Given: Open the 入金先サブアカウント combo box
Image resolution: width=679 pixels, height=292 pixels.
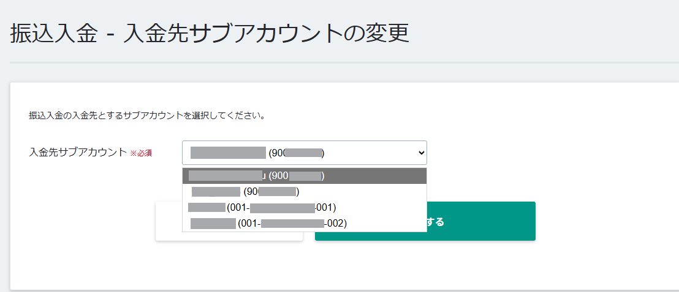Looking at the screenshot, I should coord(304,153).
